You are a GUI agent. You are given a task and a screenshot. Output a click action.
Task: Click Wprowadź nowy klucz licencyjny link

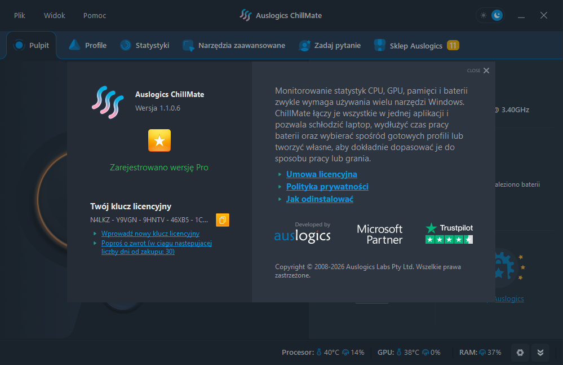150,234
